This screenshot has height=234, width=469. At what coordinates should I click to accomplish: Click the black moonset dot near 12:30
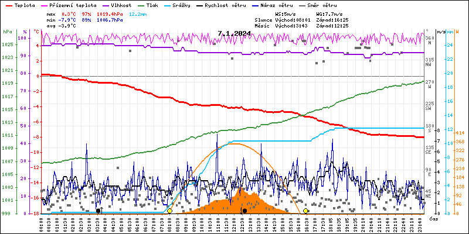click(244, 211)
